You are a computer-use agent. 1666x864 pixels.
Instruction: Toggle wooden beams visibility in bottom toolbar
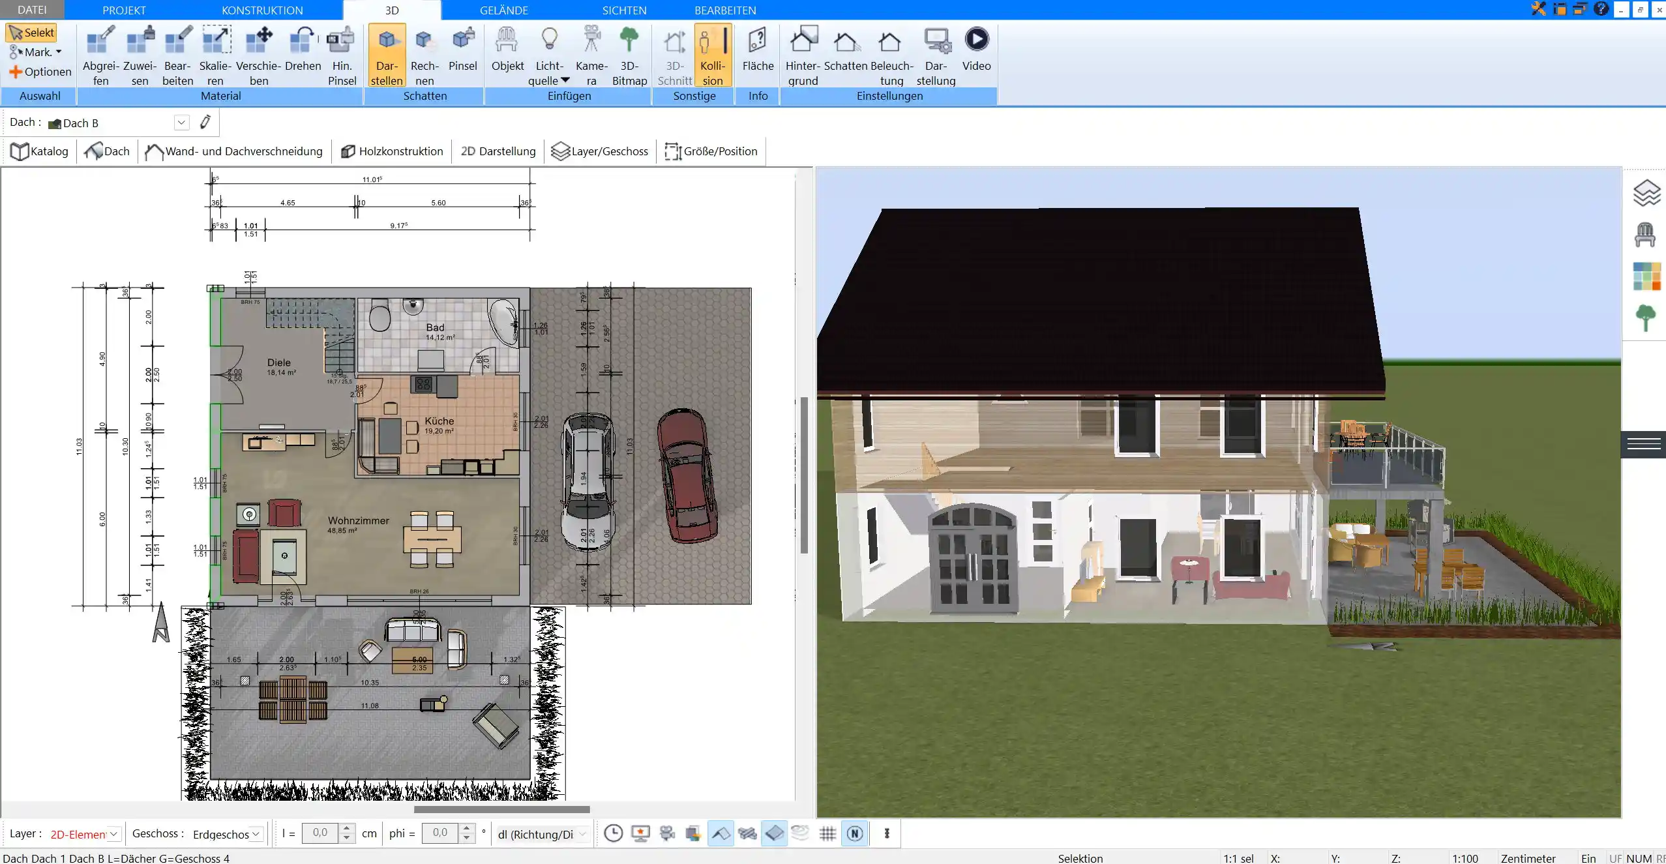coord(747,833)
